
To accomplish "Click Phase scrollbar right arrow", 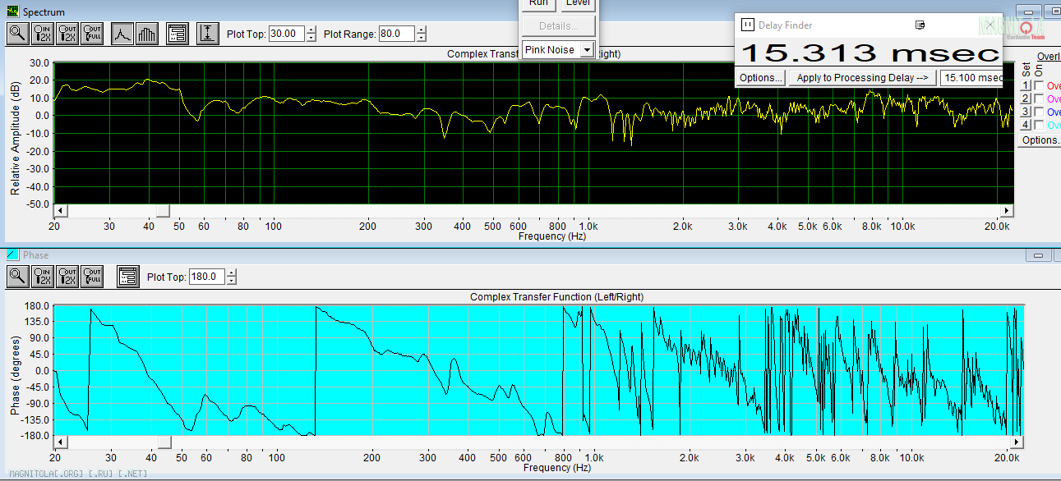I will click(1017, 443).
